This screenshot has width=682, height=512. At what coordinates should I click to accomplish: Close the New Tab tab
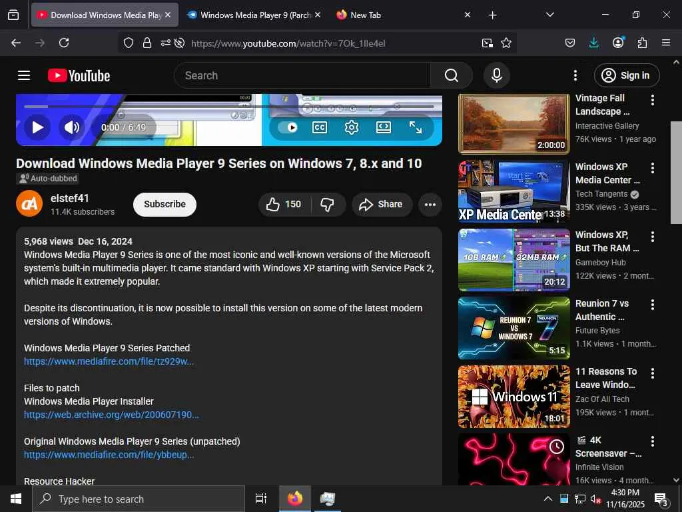click(x=467, y=15)
